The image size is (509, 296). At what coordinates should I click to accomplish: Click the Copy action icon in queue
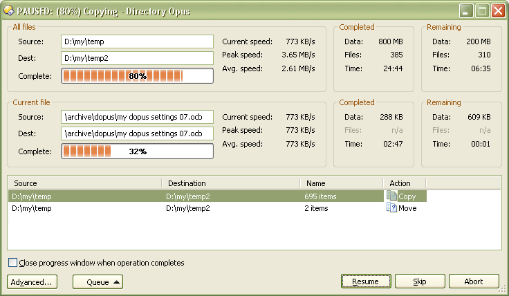click(392, 196)
